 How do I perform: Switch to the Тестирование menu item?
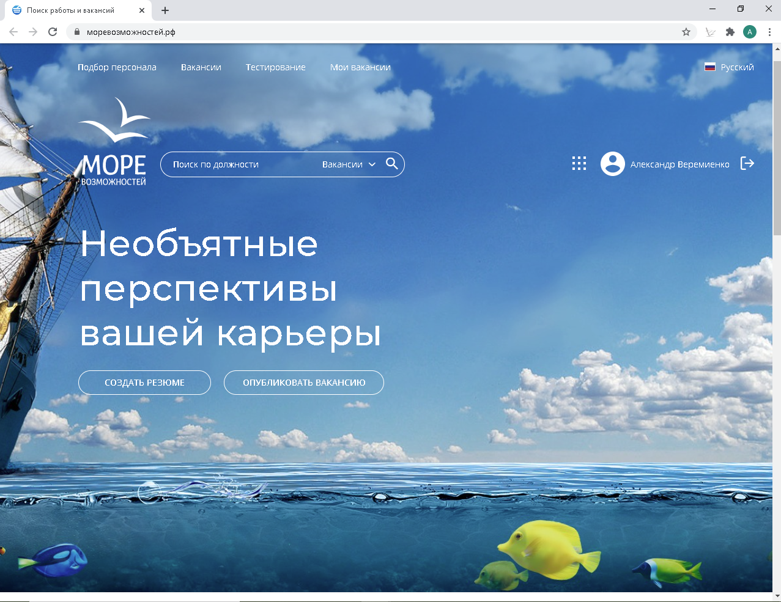pyautogui.click(x=275, y=67)
